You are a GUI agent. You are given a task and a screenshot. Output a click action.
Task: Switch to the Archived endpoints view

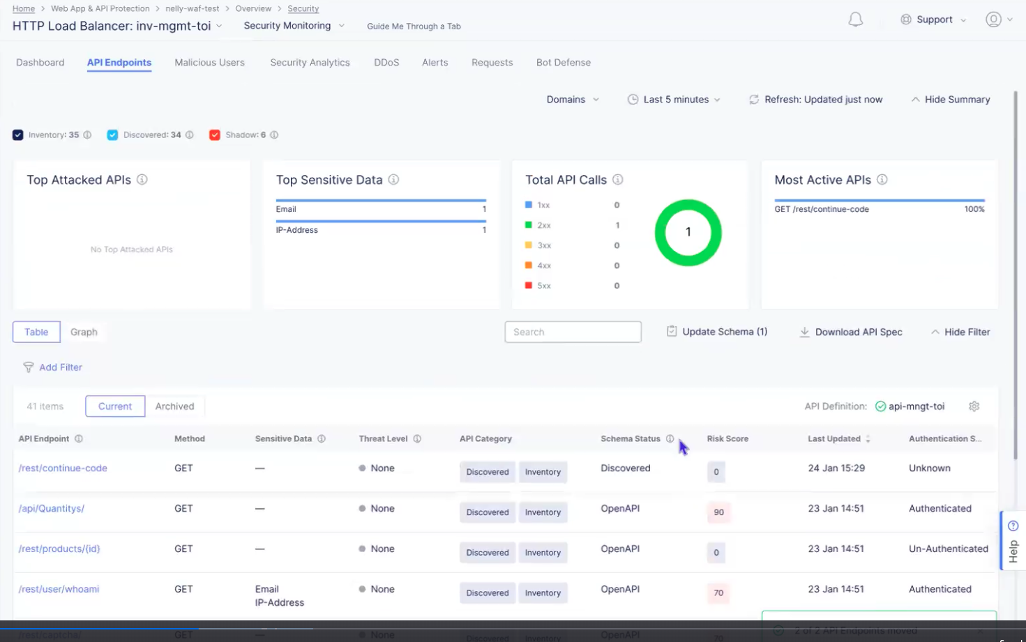tap(174, 406)
